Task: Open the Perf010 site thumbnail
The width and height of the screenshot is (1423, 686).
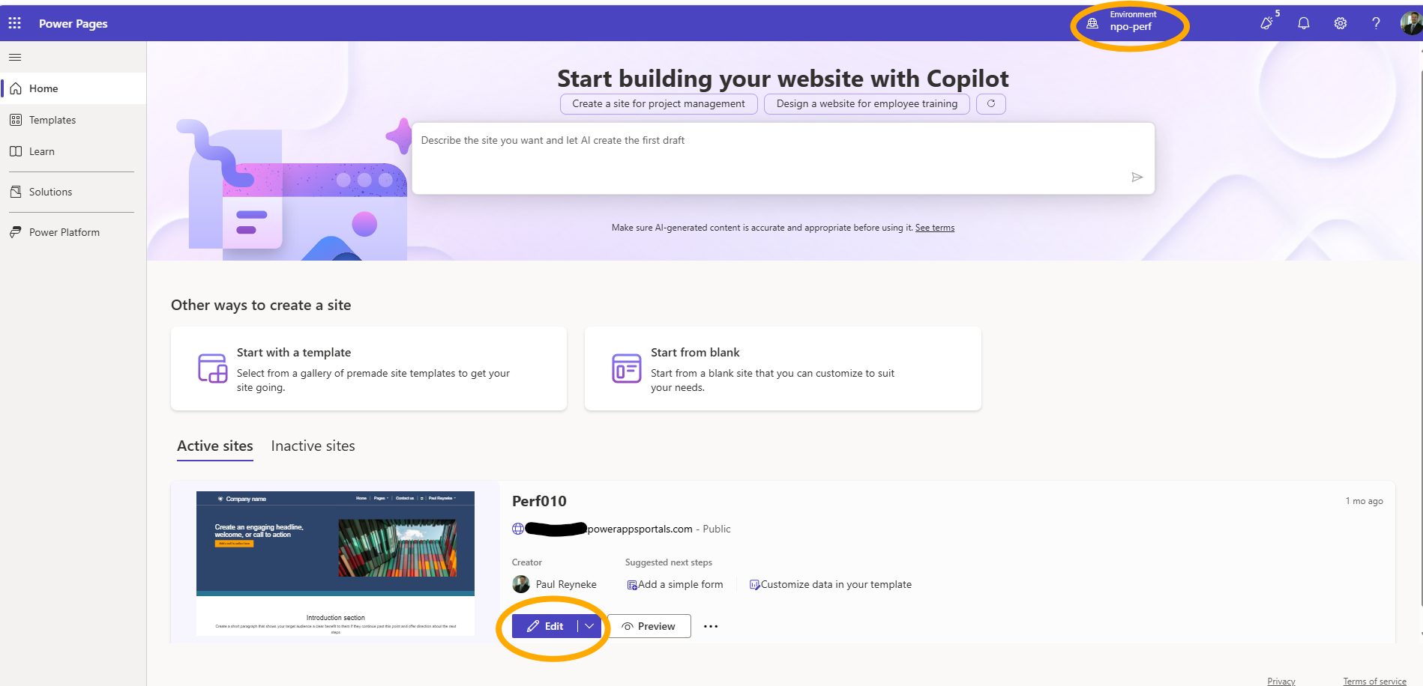Action: [x=335, y=563]
